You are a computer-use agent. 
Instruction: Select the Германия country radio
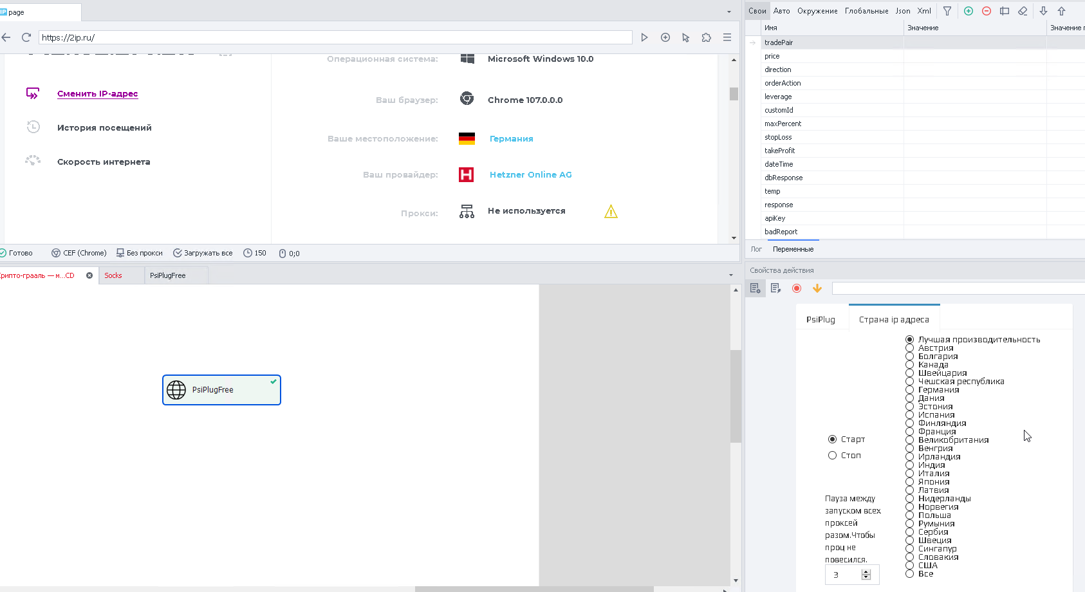(909, 389)
